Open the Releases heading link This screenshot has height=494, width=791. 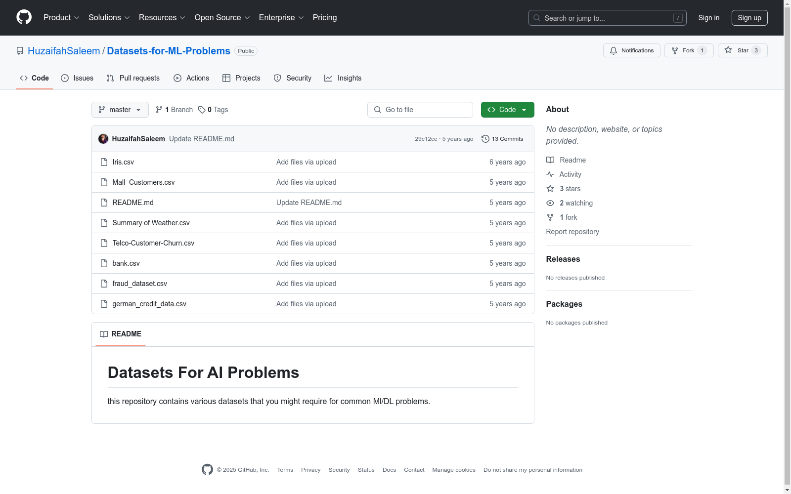click(x=563, y=259)
